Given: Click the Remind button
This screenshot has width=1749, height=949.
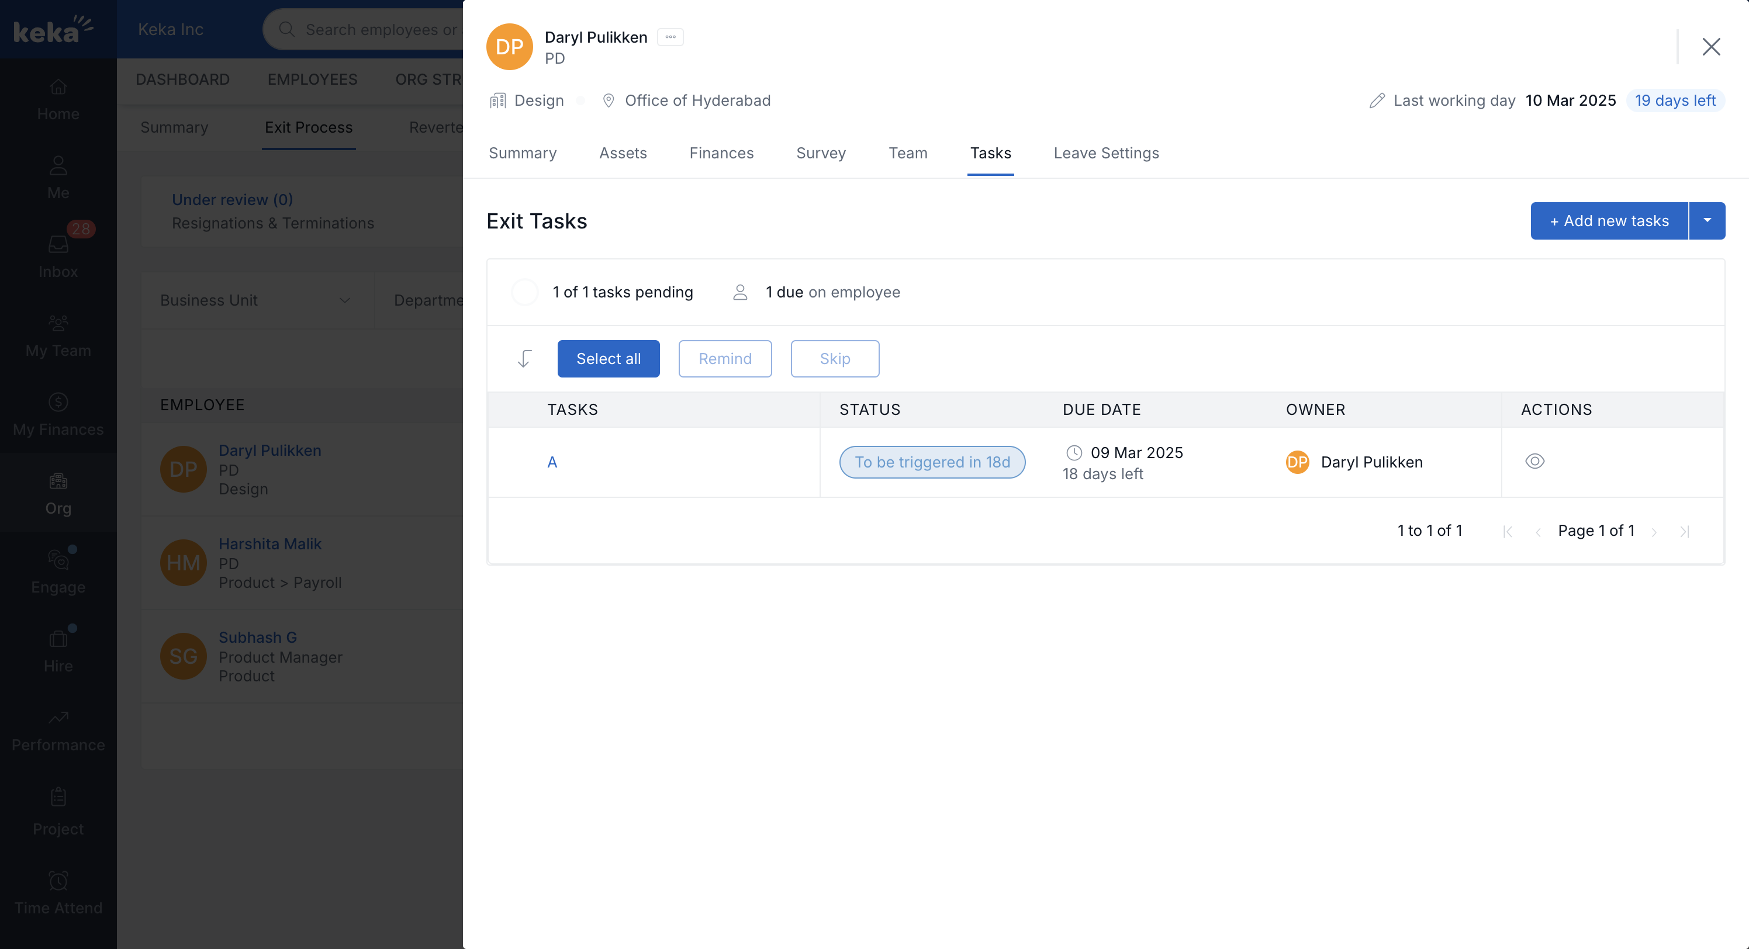Looking at the screenshot, I should 724,358.
